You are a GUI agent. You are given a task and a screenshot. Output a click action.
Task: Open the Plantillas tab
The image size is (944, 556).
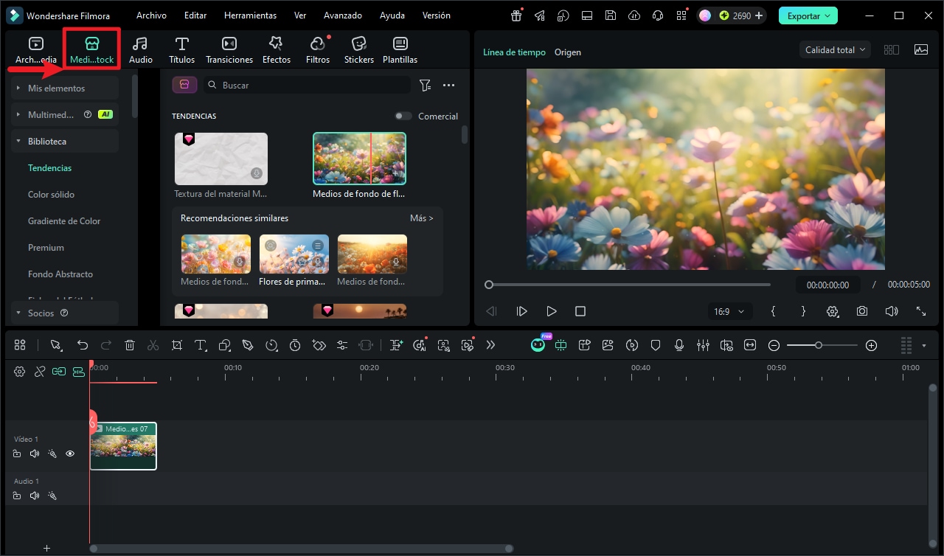pos(400,49)
